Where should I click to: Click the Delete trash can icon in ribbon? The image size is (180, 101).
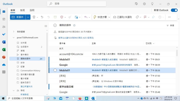click(34, 17)
